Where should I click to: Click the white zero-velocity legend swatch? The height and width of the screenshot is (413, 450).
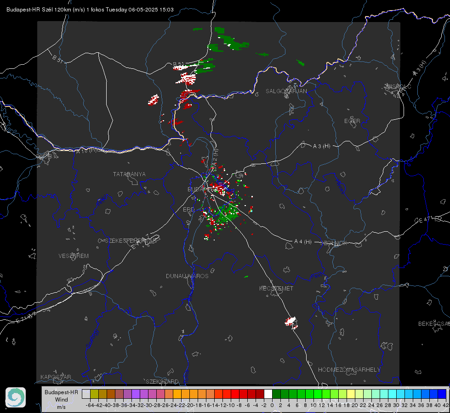(268, 394)
